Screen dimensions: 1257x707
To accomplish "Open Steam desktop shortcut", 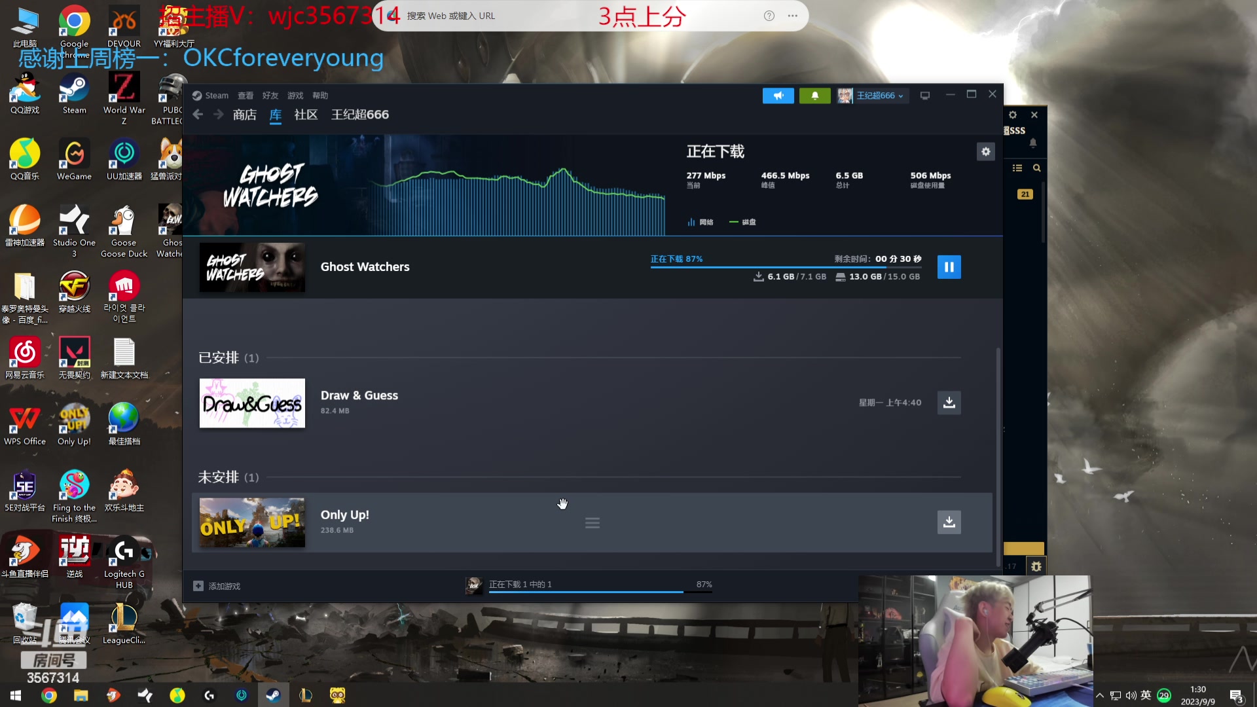I will pos(74,93).
